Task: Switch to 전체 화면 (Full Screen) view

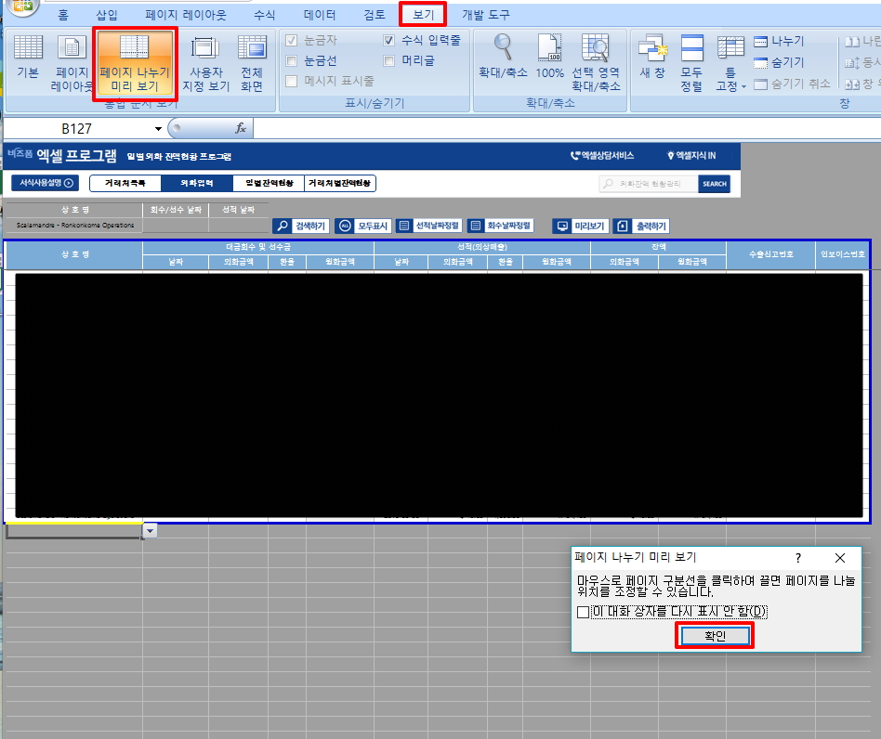Action: tap(252, 61)
